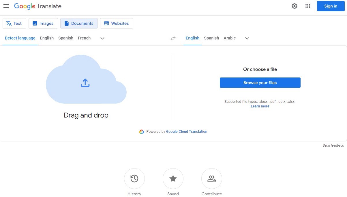Click the cloud upload arrow icon
Viewport: 347px width, 197px height.
click(85, 83)
